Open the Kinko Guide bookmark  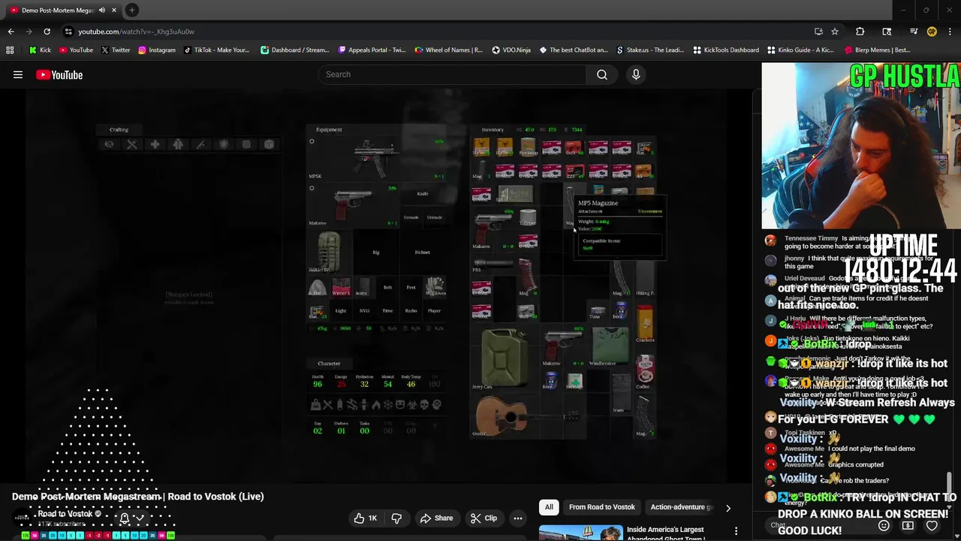point(800,50)
